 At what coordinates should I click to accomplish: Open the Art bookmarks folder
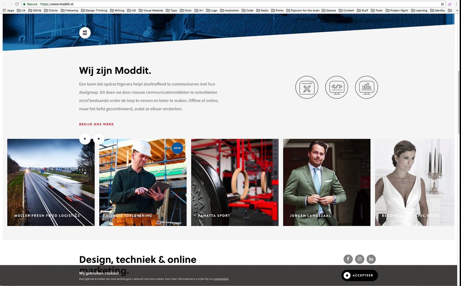[x=199, y=10]
